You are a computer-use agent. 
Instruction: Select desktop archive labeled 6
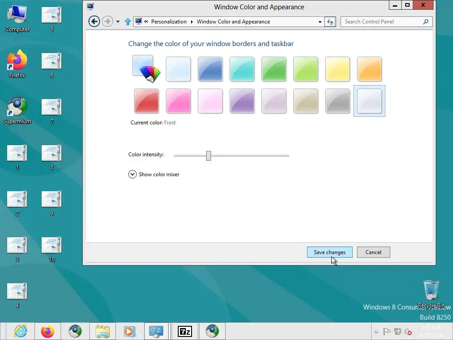tap(52, 65)
